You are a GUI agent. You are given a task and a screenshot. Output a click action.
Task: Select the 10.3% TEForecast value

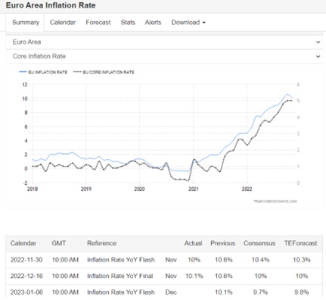(x=302, y=260)
